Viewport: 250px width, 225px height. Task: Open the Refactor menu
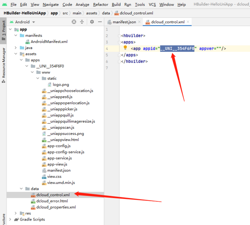coord(100,4)
